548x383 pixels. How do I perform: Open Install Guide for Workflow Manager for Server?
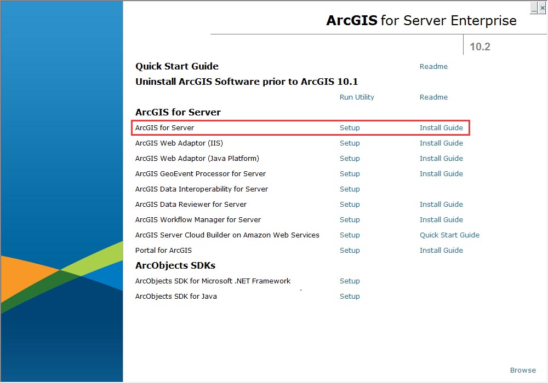[x=441, y=220]
